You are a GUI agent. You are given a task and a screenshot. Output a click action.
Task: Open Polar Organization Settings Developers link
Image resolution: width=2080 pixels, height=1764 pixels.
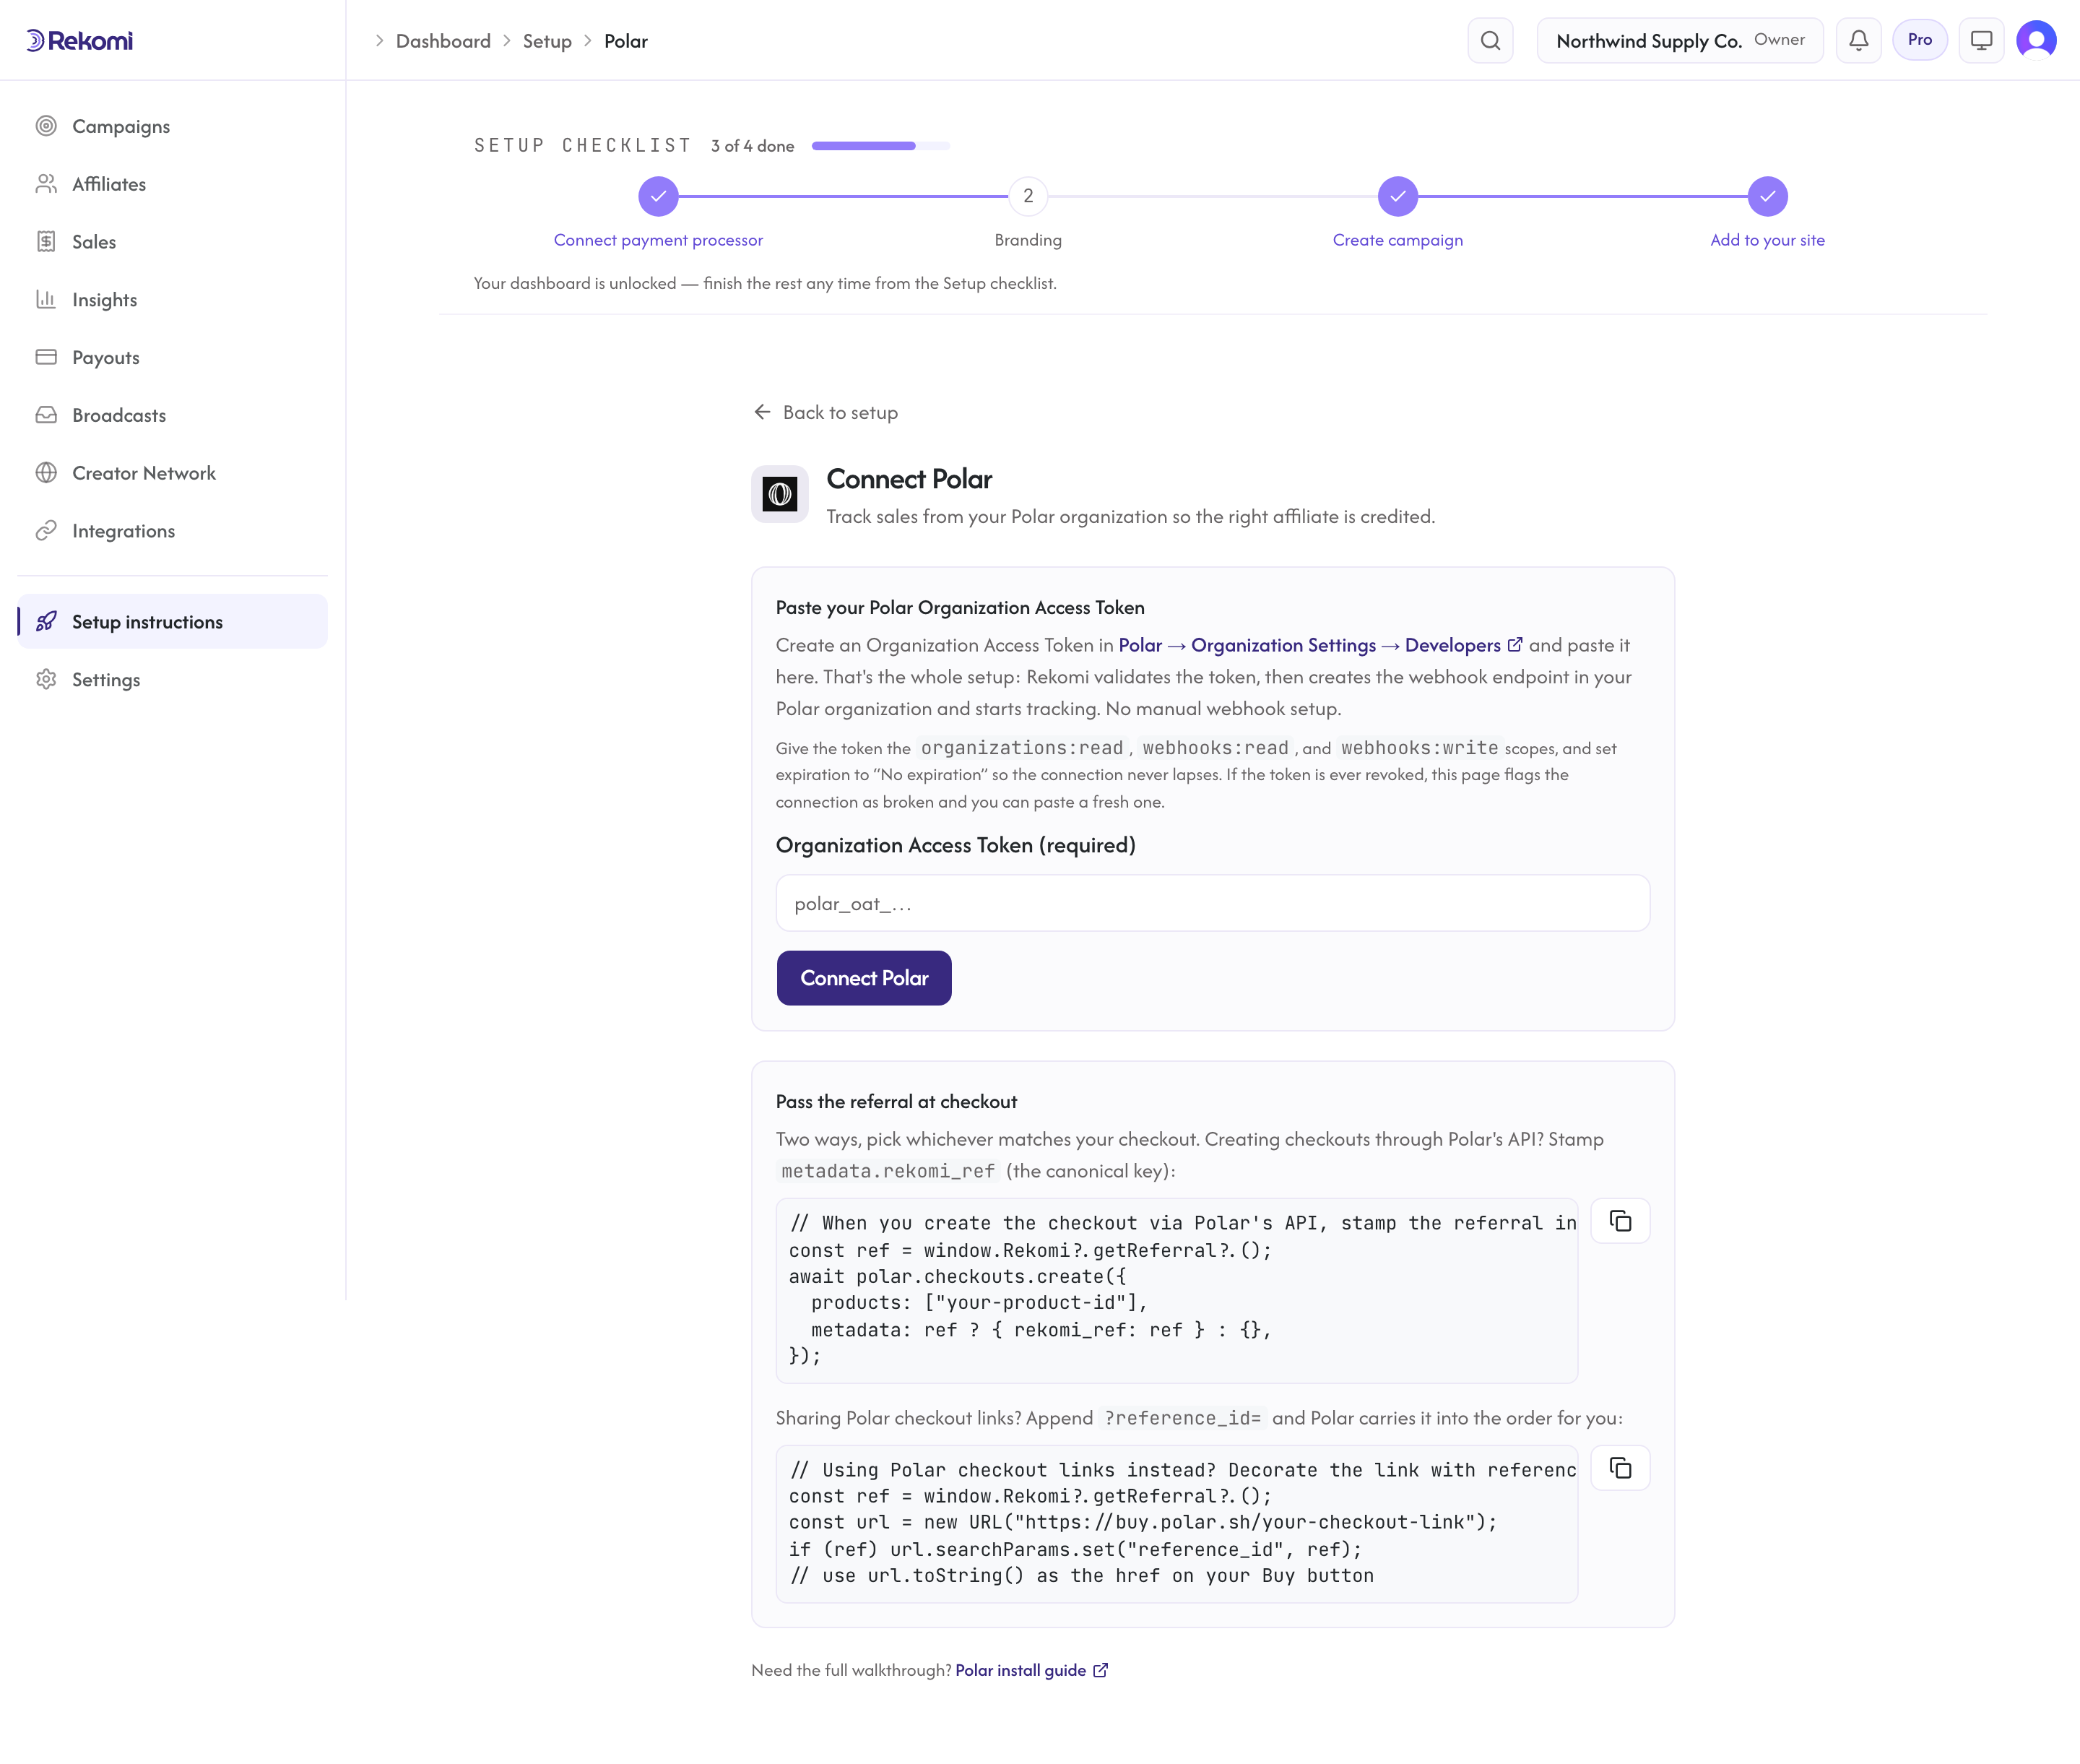pos(1320,645)
